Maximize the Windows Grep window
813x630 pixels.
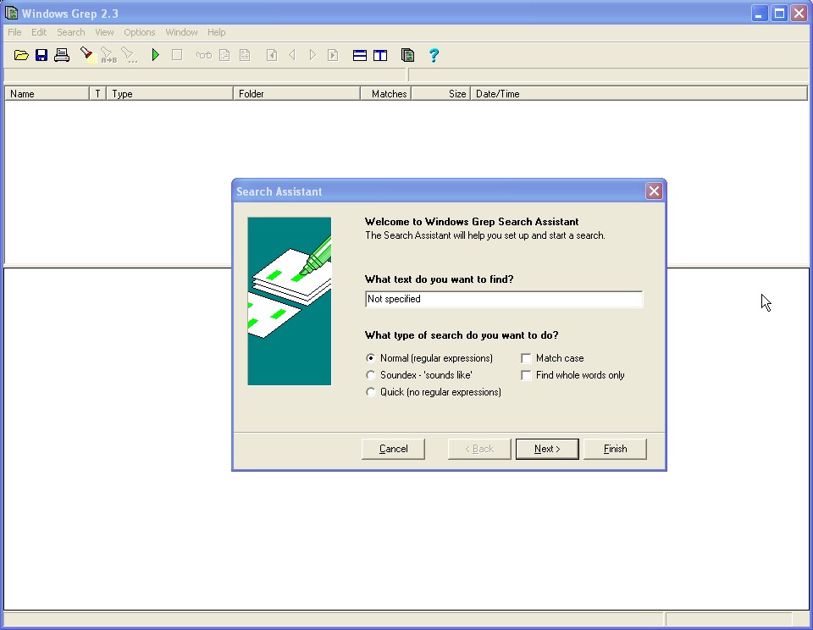[779, 14]
